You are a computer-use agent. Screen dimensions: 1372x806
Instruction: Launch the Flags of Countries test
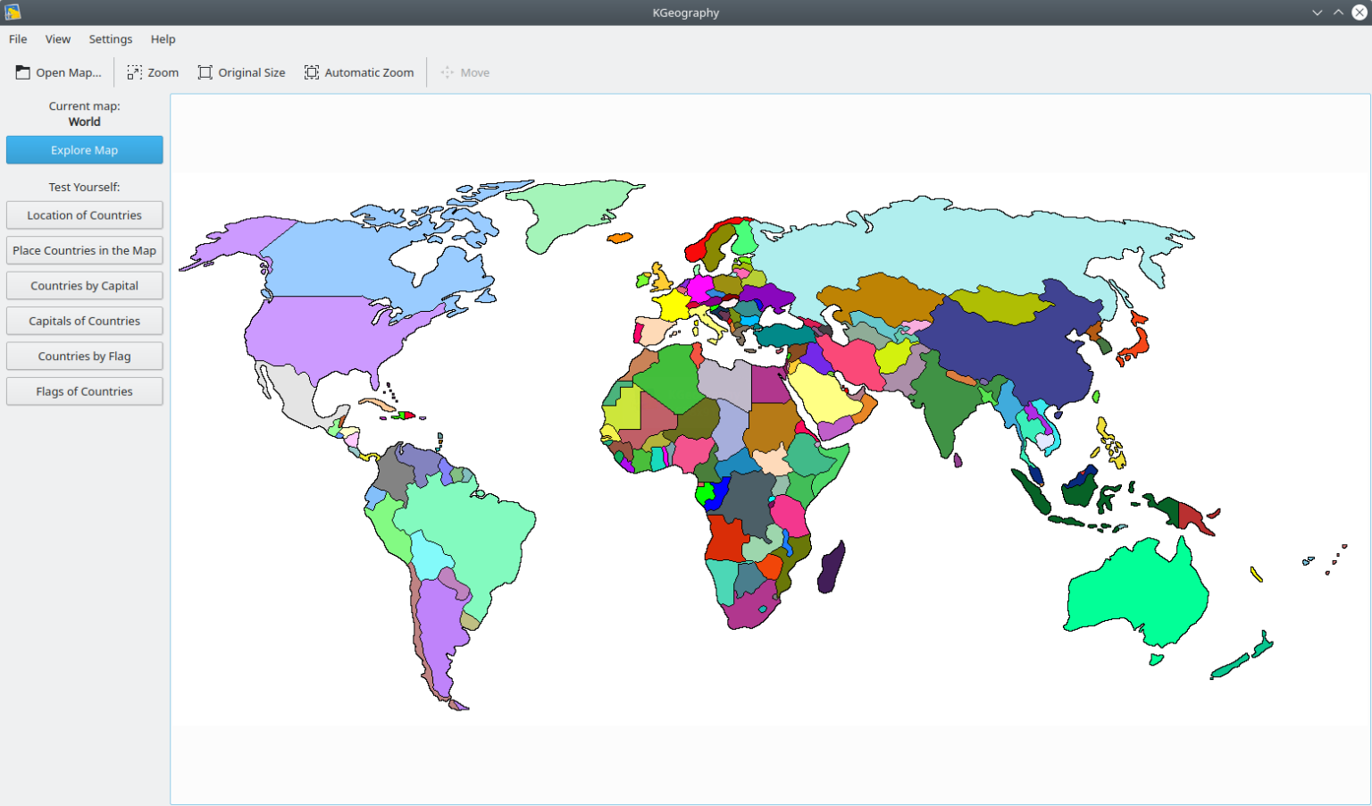[84, 390]
